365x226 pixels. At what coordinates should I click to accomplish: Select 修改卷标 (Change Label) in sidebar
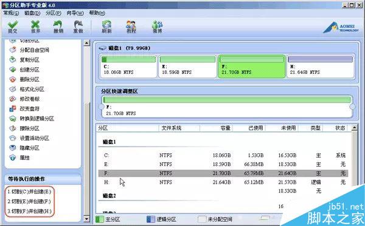(x=24, y=99)
